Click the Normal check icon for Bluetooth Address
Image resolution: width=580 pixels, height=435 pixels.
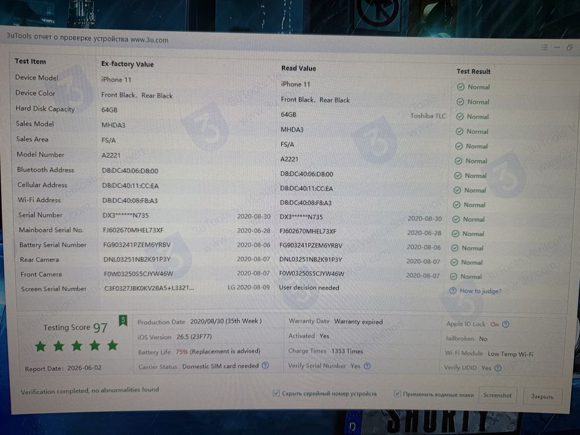[x=458, y=176]
